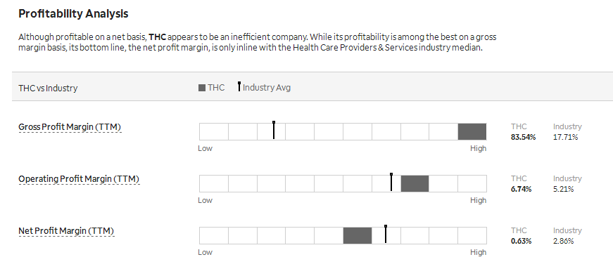Click the 17.71% industry gross margin value
This screenshot has height=276, width=613.
pos(565,137)
